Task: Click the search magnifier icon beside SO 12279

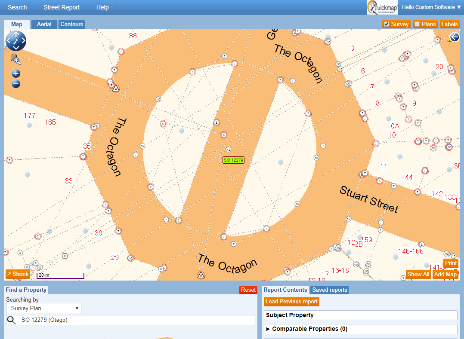Action: point(11,320)
